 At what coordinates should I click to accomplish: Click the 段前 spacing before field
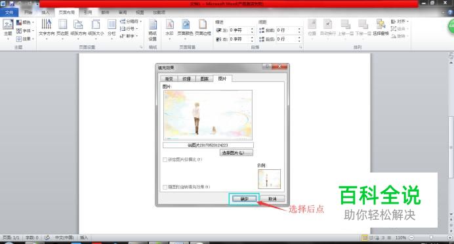[x=286, y=30]
